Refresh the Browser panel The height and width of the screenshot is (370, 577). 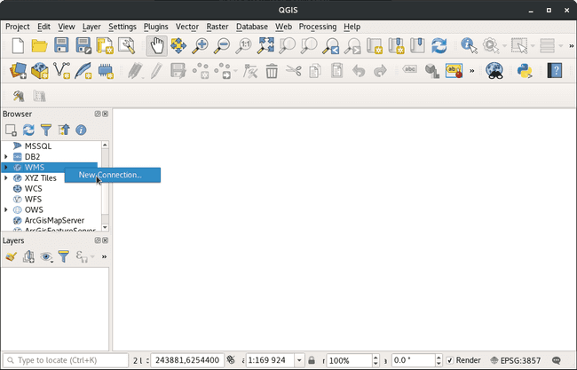[x=28, y=130]
